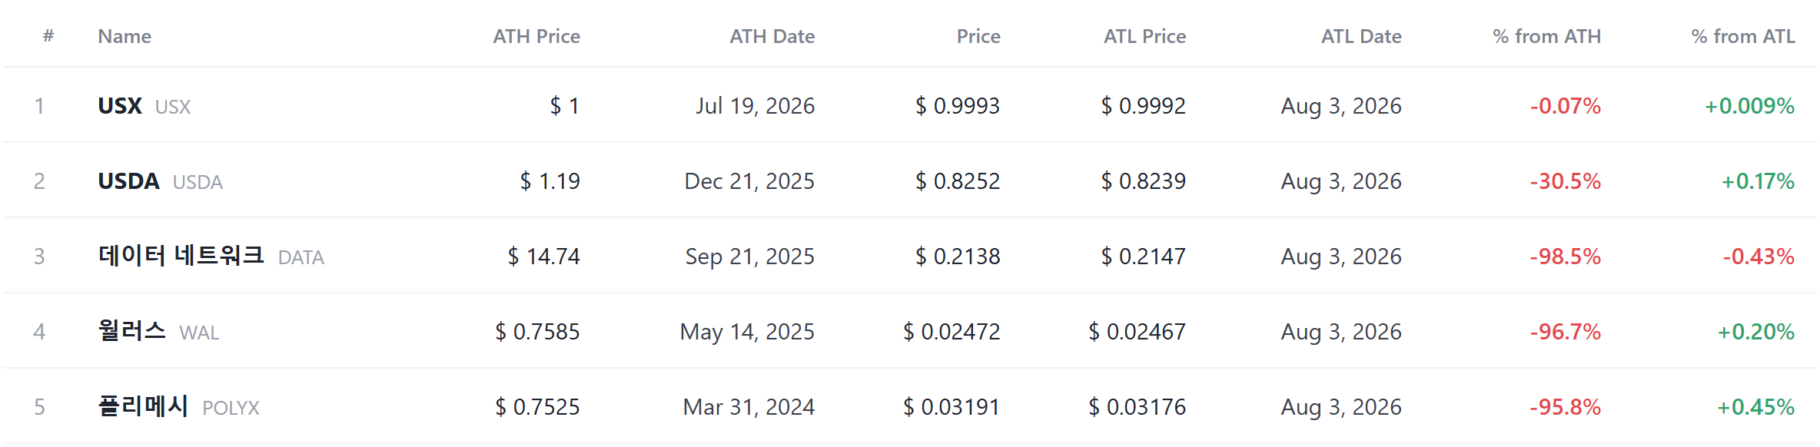Click the ATL Date column header

1361,36
